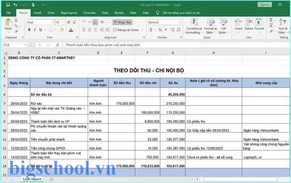291x183 pixels.
Task: Align text to the right
Action: (x=95, y=29)
